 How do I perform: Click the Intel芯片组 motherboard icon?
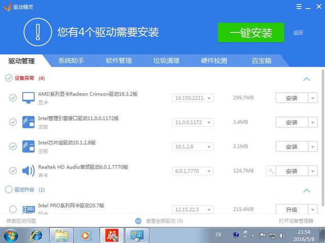28,146
